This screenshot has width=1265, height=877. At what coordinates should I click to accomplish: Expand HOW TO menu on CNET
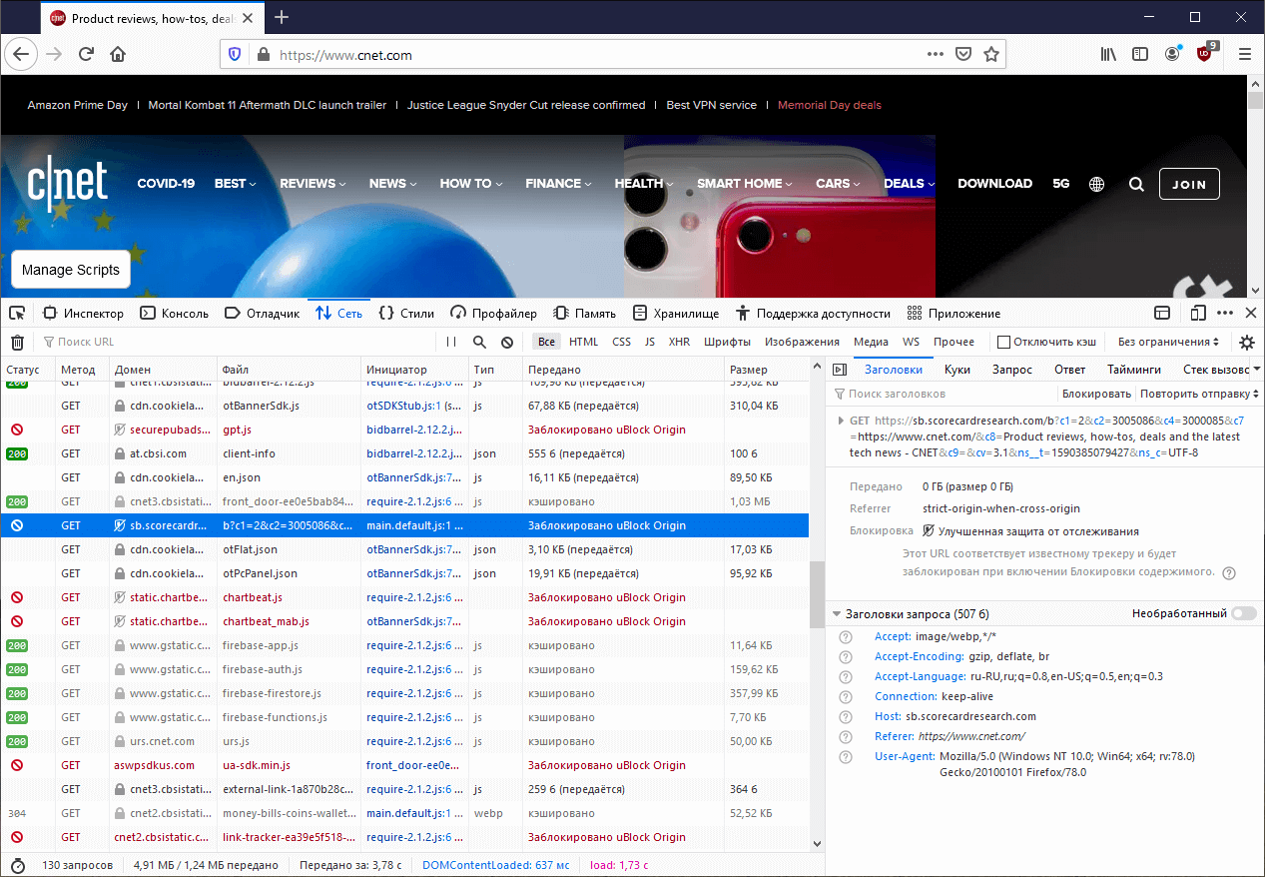click(471, 184)
